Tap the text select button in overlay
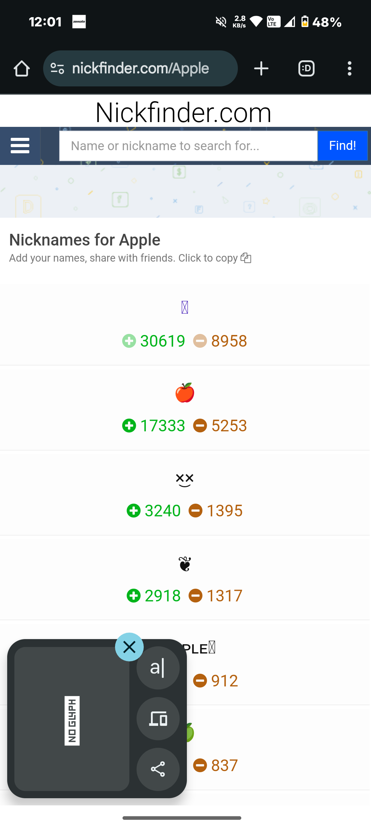 158,668
